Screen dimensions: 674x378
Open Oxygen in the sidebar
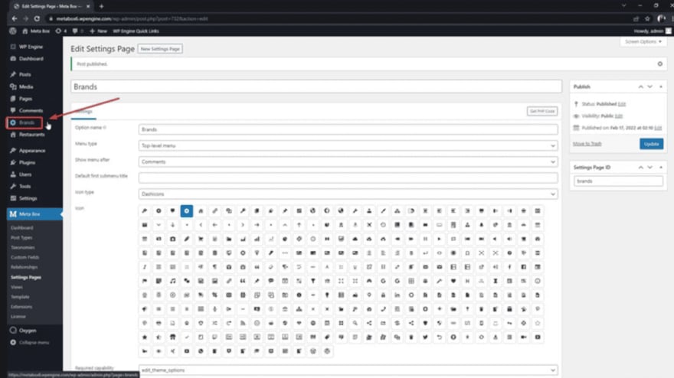(x=27, y=331)
